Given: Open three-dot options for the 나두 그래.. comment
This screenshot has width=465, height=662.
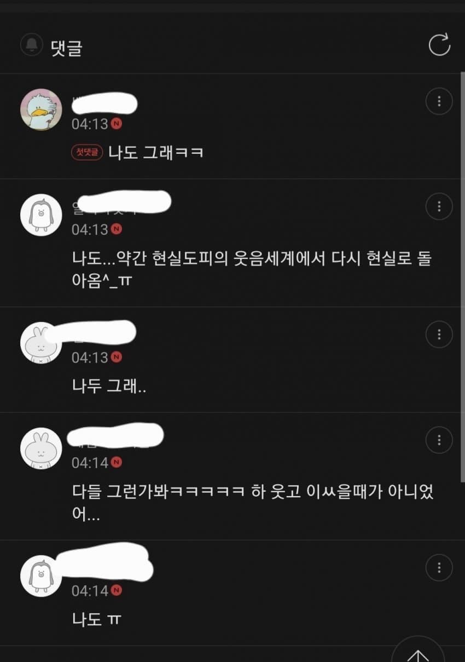Looking at the screenshot, I should (x=439, y=334).
